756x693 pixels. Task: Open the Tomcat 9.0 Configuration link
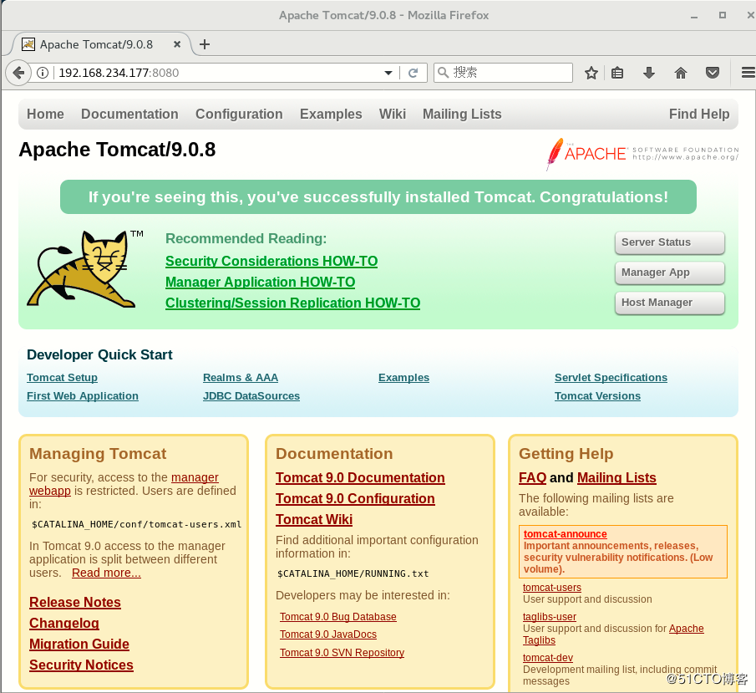(355, 498)
